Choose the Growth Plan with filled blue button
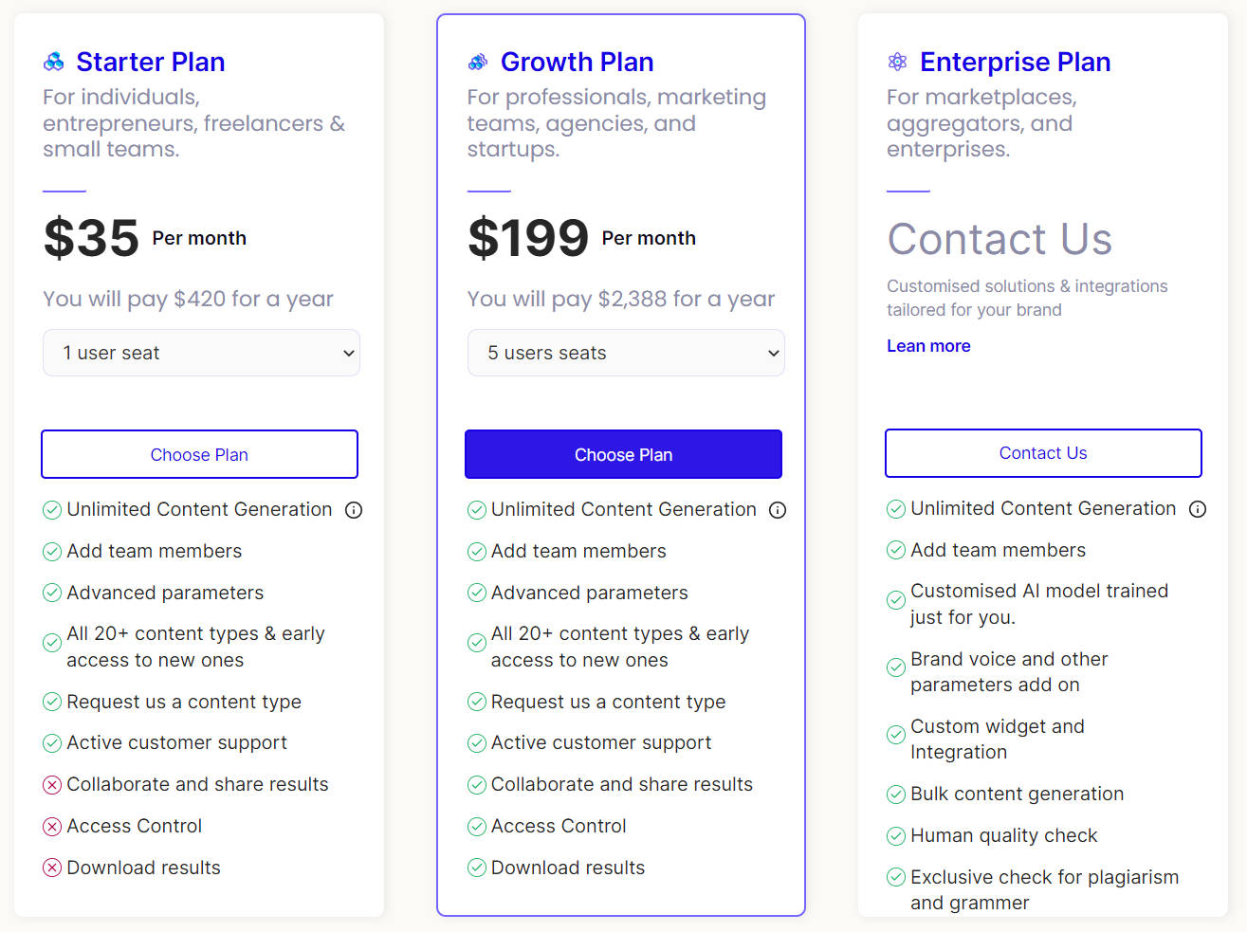 pyautogui.click(x=623, y=455)
